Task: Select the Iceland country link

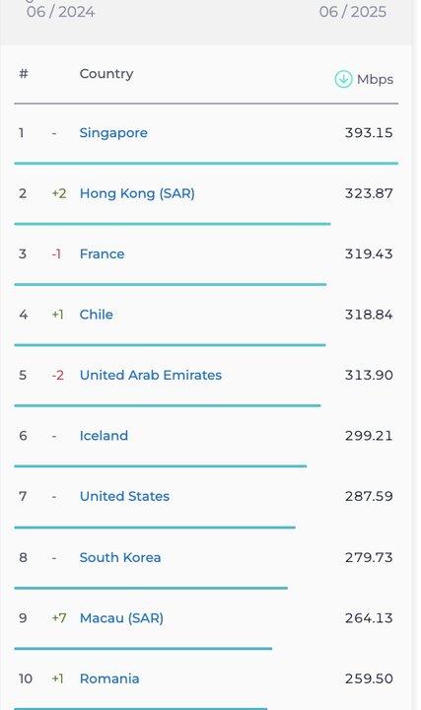Action: pos(104,436)
